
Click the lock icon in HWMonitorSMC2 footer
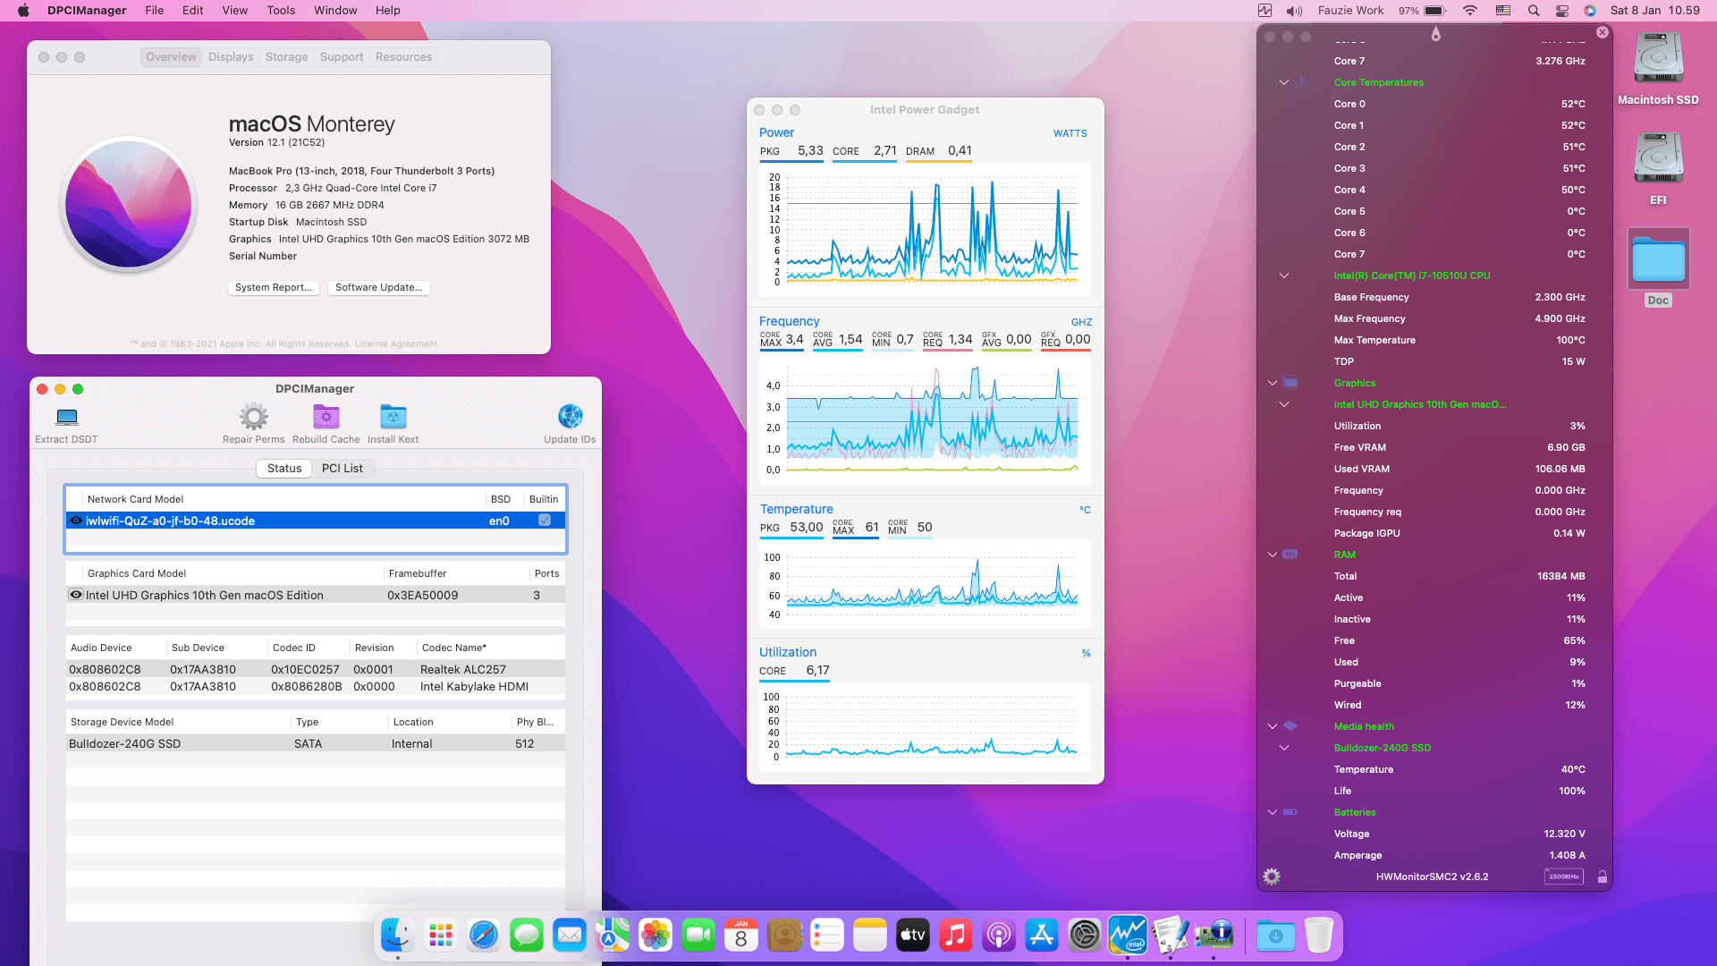click(x=1603, y=877)
